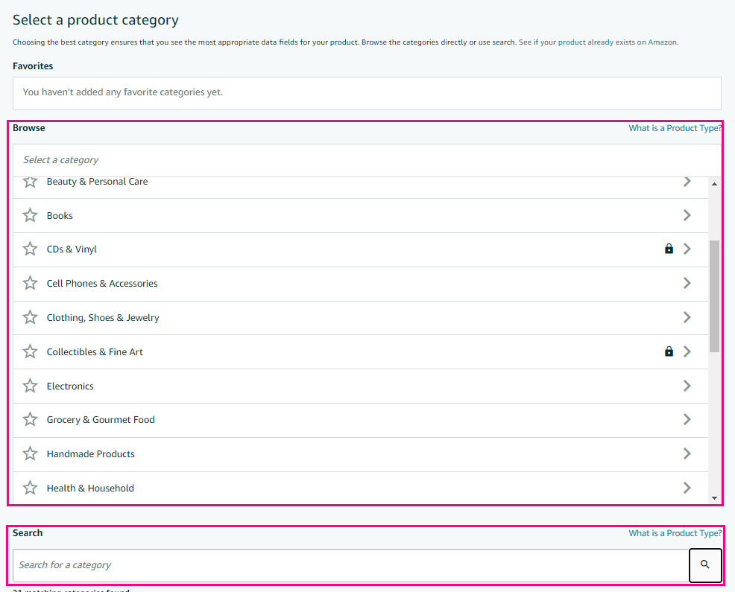Expand Collectibles & Fine Art chevron

pyautogui.click(x=687, y=351)
